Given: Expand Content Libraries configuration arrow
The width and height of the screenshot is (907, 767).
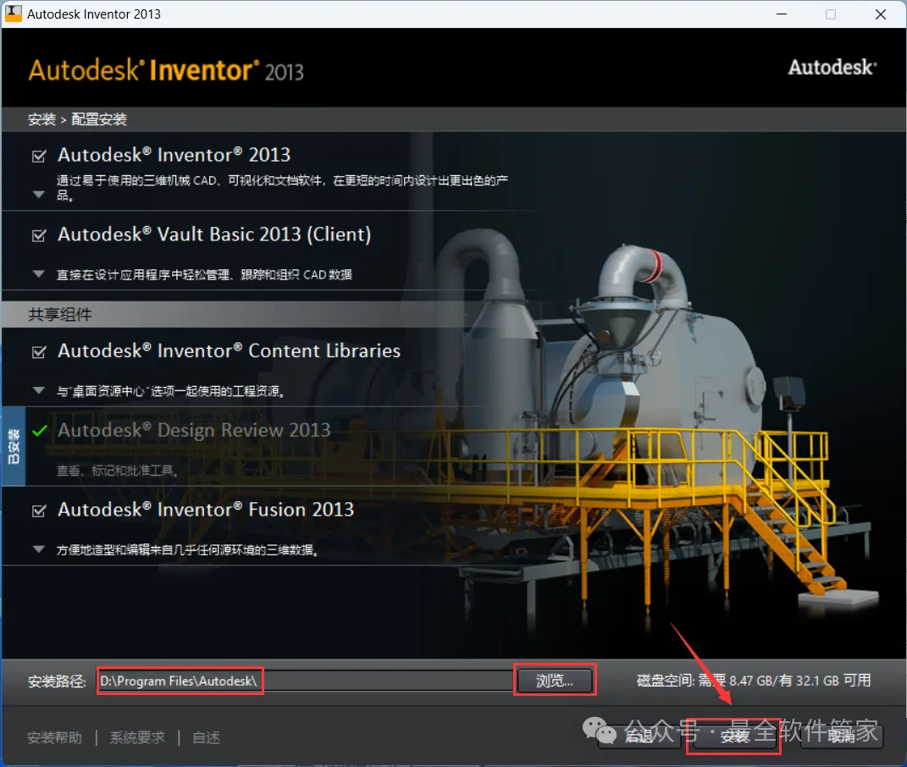Looking at the screenshot, I should pyautogui.click(x=39, y=390).
